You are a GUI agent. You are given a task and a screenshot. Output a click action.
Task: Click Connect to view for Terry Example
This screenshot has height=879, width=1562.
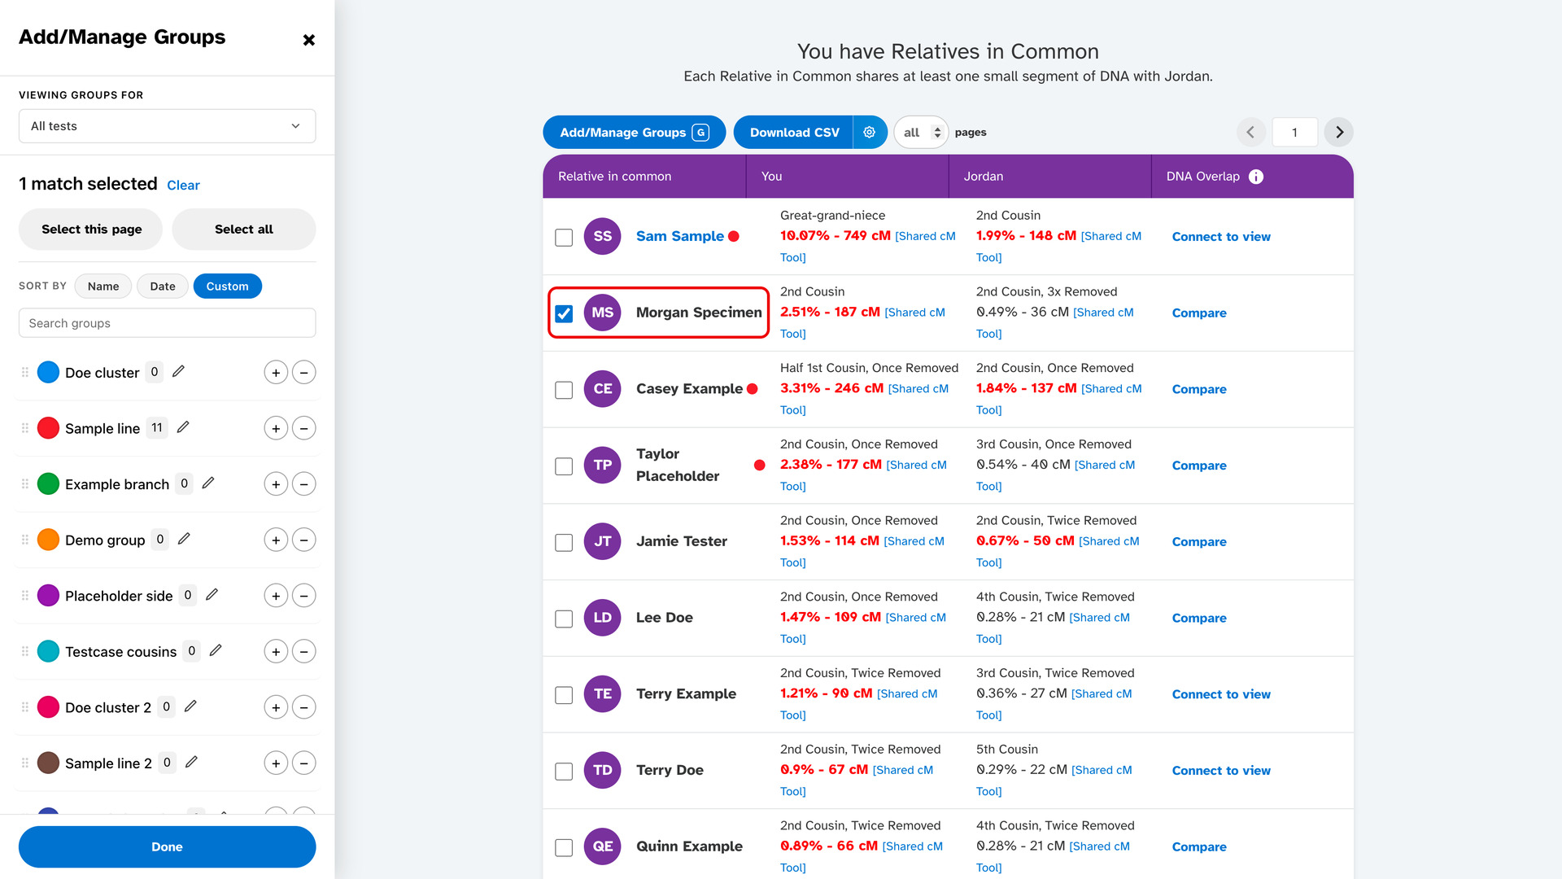coord(1221,694)
